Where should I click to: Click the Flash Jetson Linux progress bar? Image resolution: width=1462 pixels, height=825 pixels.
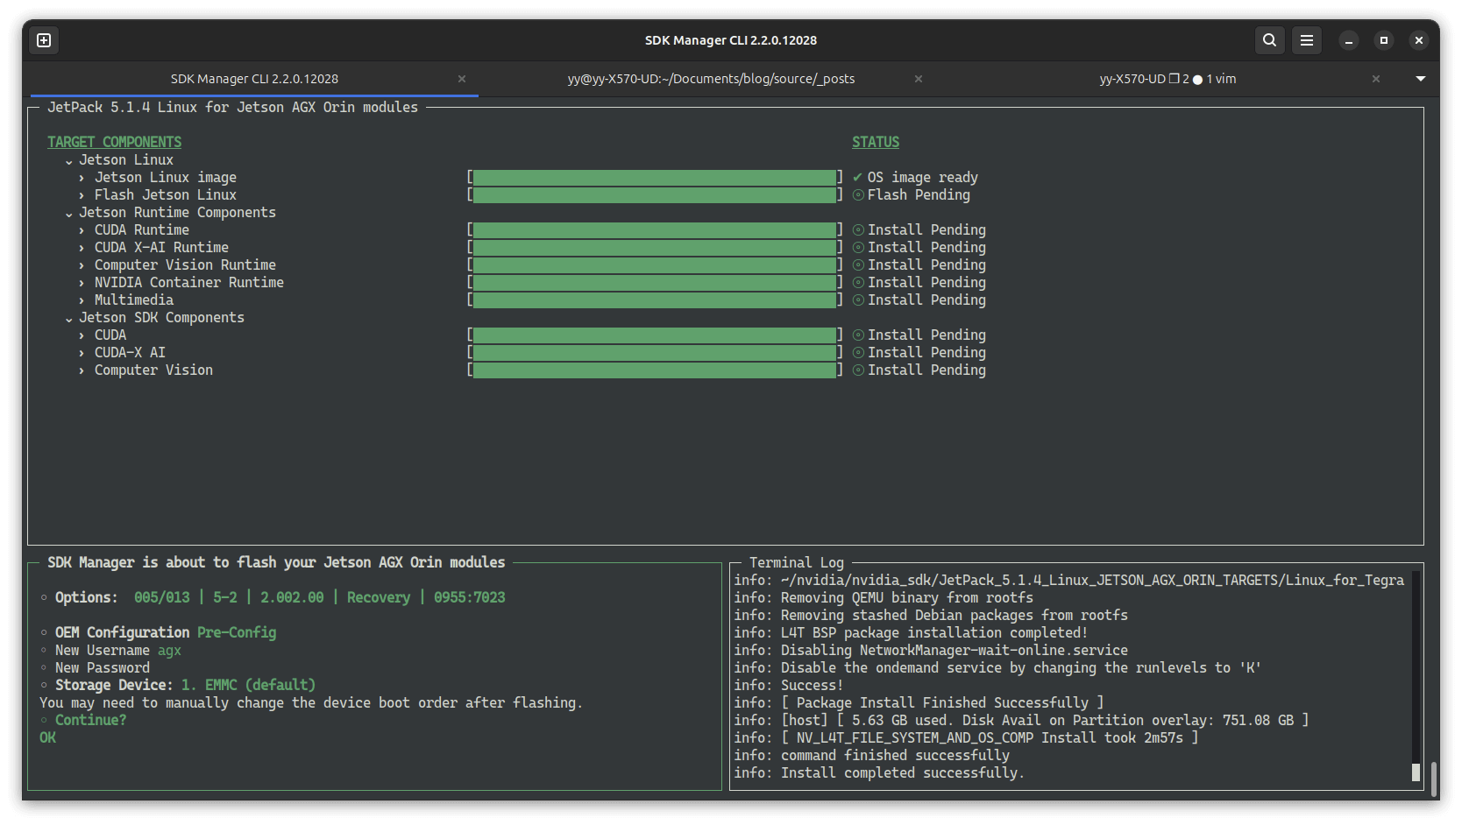(x=655, y=194)
